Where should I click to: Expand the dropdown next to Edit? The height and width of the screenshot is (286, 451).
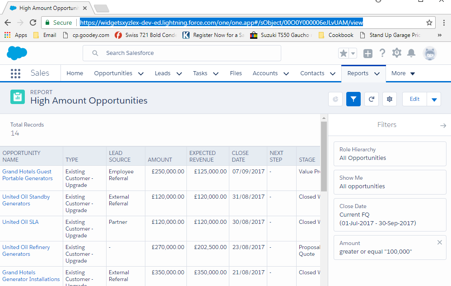point(434,99)
